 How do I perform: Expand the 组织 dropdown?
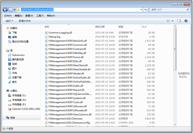(x=9, y=21)
